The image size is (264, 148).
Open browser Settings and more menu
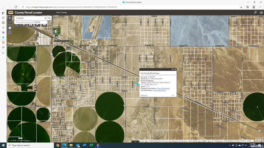tap(260, 7)
